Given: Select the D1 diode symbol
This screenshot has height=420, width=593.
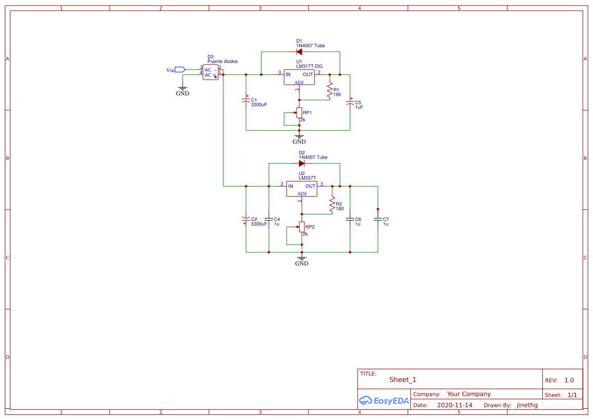Looking at the screenshot, I should pos(299,52).
